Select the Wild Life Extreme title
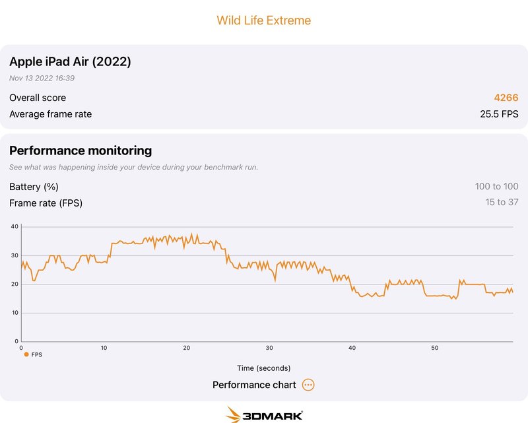528x423 pixels. (264, 20)
